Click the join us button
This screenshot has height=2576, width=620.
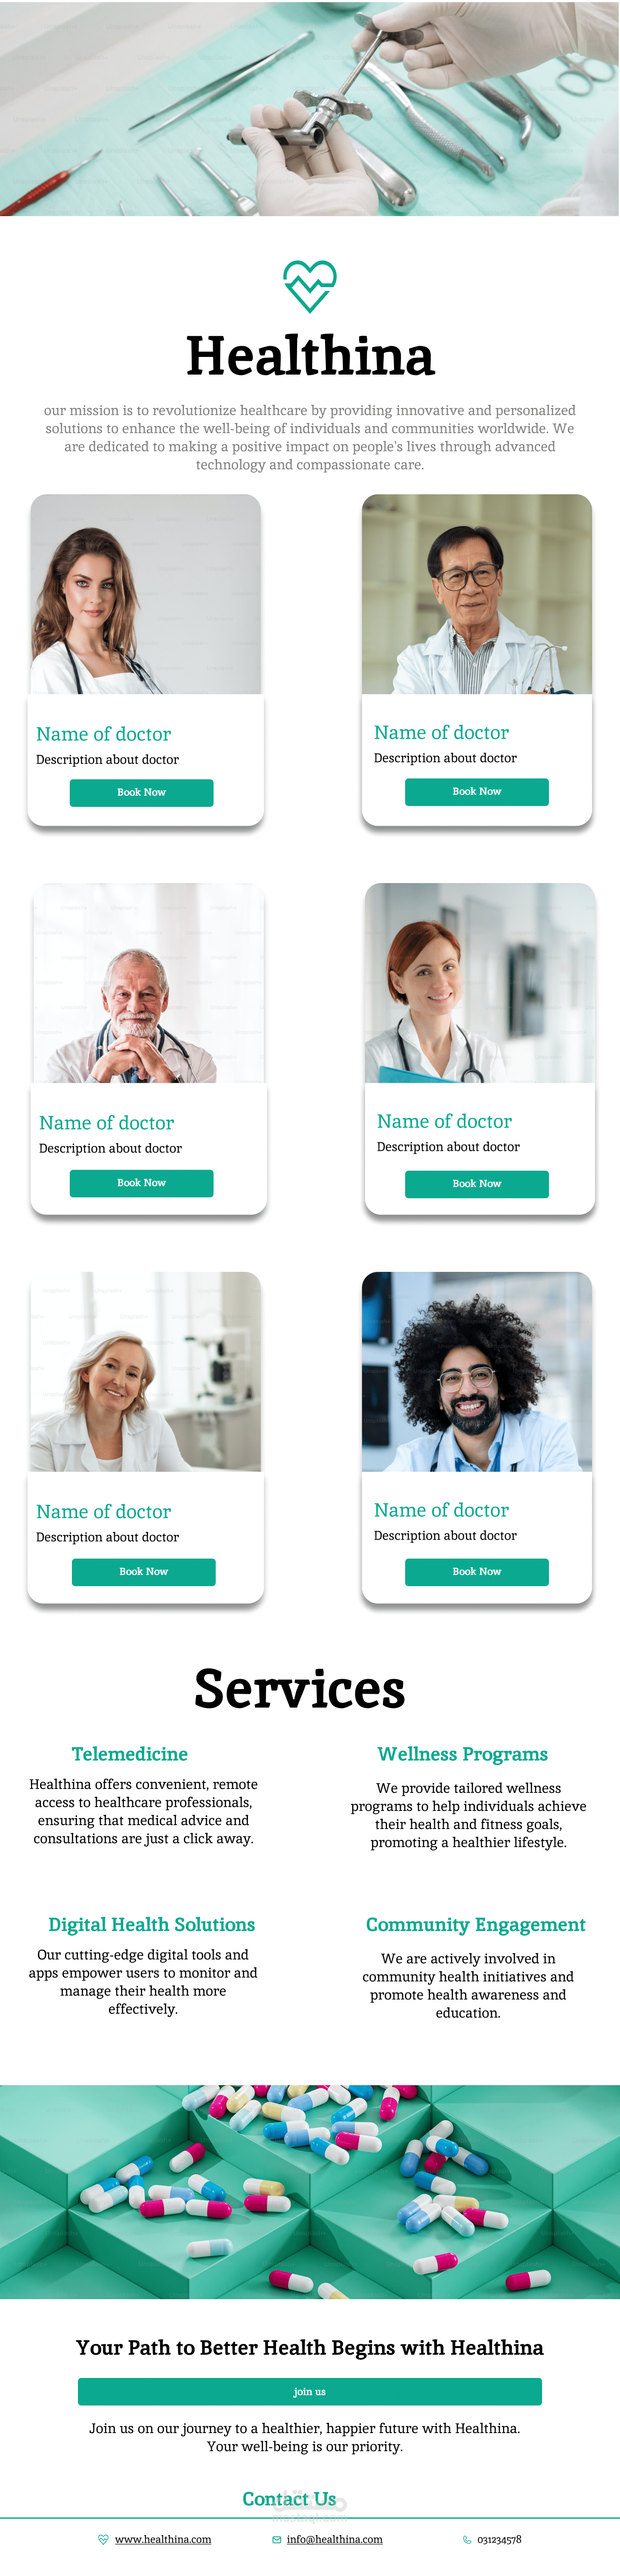[x=310, y=2391]
